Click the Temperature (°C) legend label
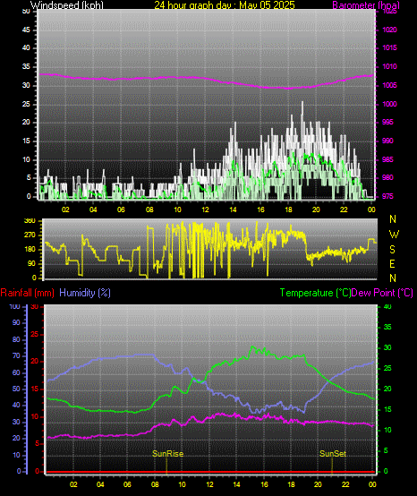The image size is (417, 496). pos(315,293)
